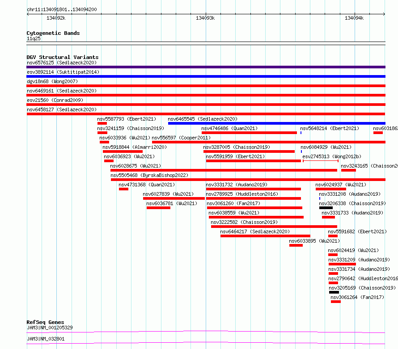This screenshot has width=398, height=349.
Task: Open nsv6038559 (Wu2021) label
Action: coord(234,213)
